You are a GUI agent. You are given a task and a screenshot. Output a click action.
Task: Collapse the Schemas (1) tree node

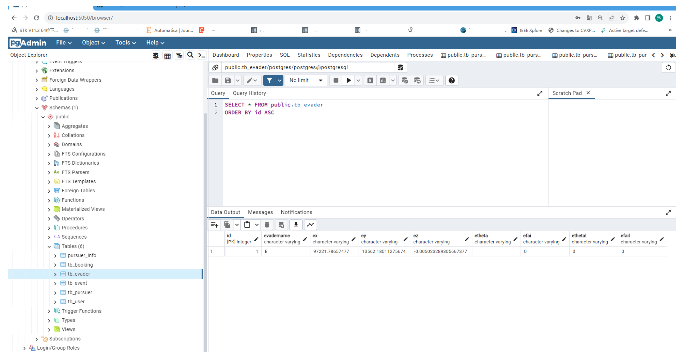click(37, 108)
